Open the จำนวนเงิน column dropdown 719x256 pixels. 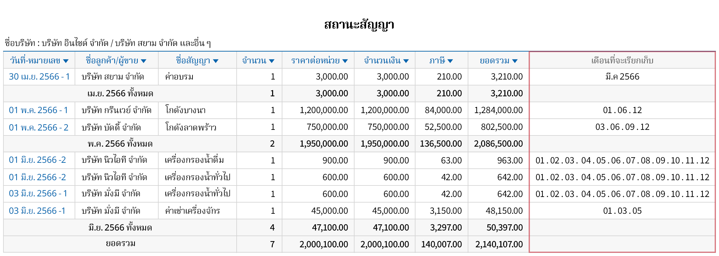(406, 61)
